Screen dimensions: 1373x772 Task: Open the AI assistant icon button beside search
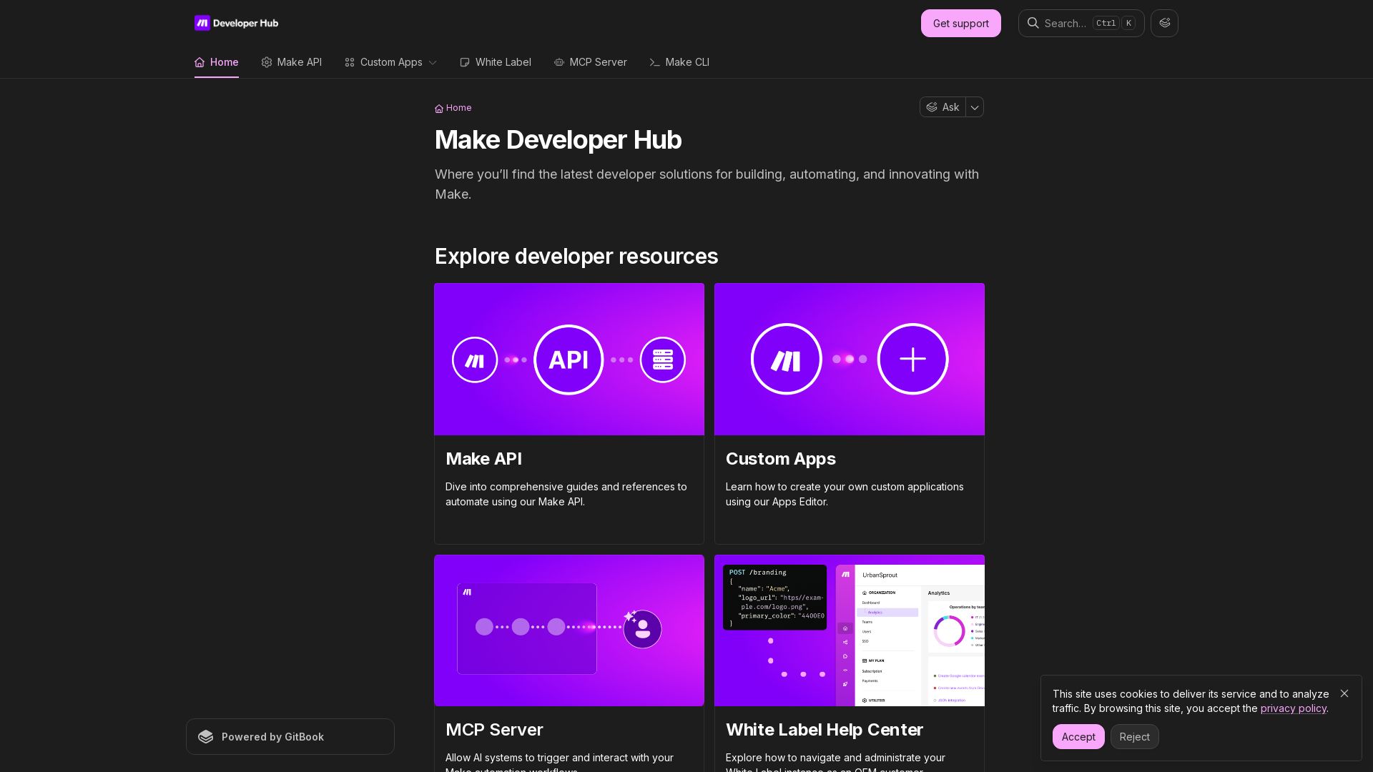pyautogui.click(x=1164, y=23)
